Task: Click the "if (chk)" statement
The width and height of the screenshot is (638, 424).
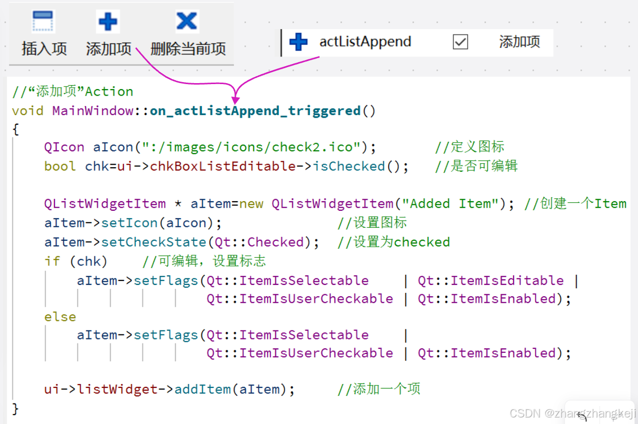Action: (75, 261)
